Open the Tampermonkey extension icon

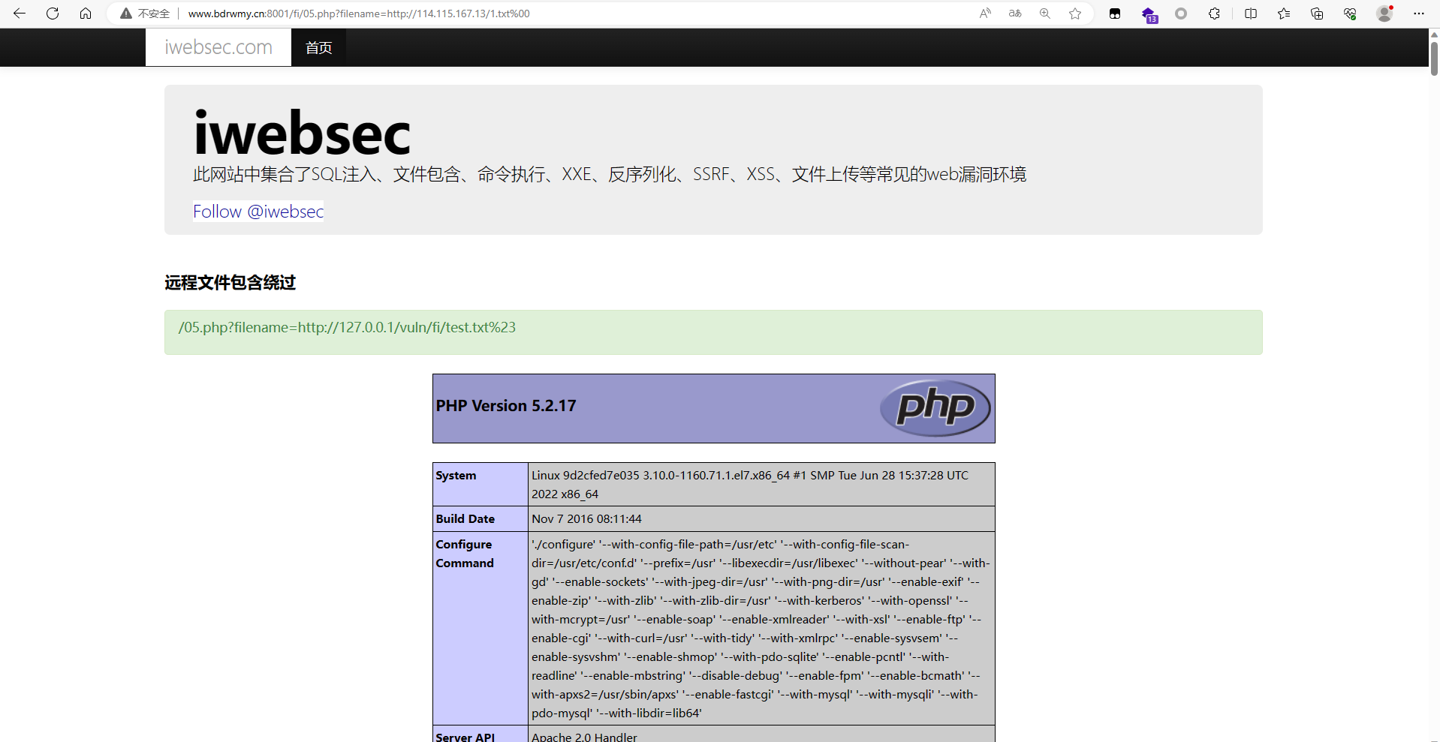point(1115,14)
